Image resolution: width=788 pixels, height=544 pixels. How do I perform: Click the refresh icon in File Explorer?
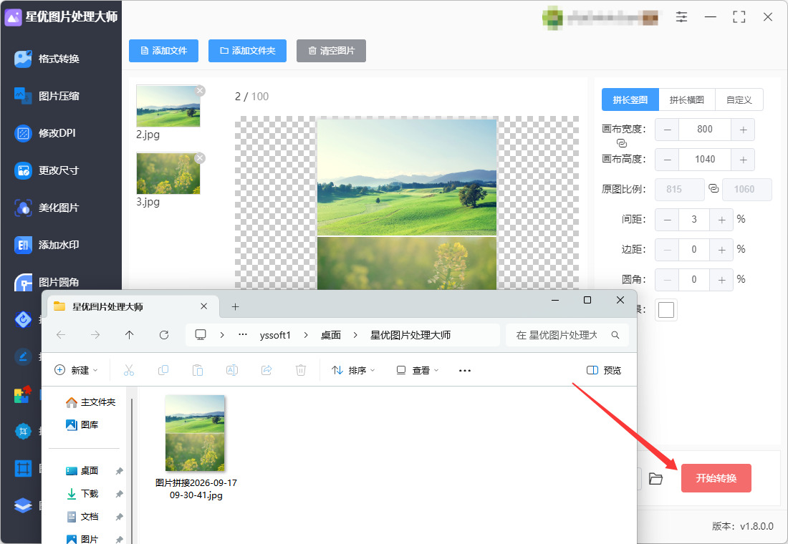click(x=164, y=335)
